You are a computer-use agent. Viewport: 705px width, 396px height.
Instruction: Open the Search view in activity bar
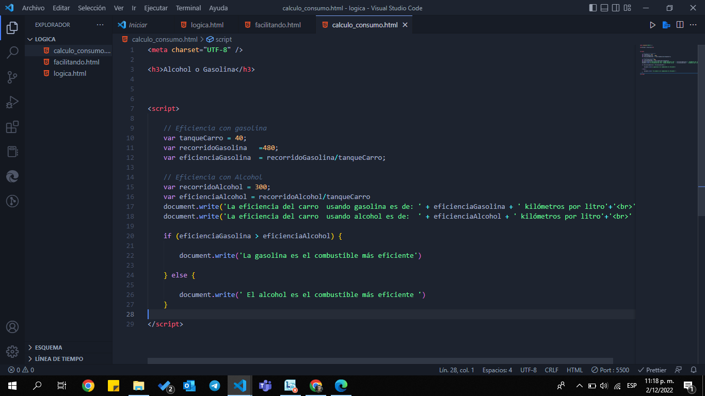click(12, 53)
